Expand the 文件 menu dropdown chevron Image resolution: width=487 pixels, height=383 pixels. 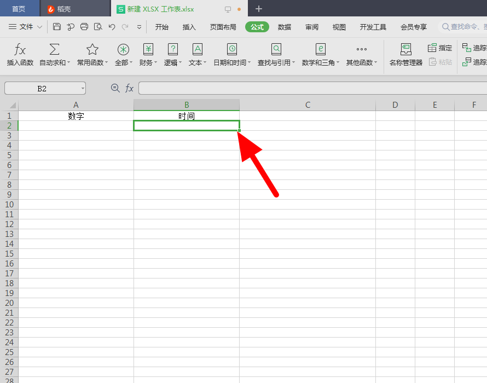click(x=39, y=27)
